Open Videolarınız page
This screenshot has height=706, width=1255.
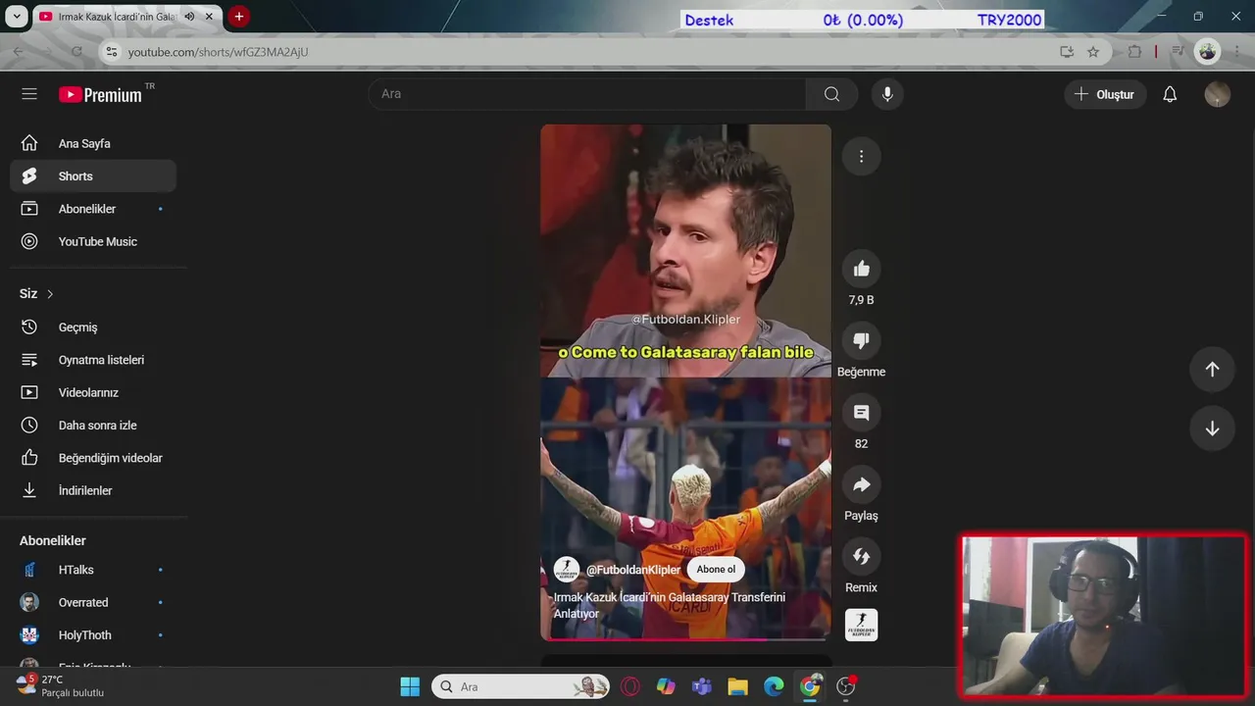(x=93, y=392)
